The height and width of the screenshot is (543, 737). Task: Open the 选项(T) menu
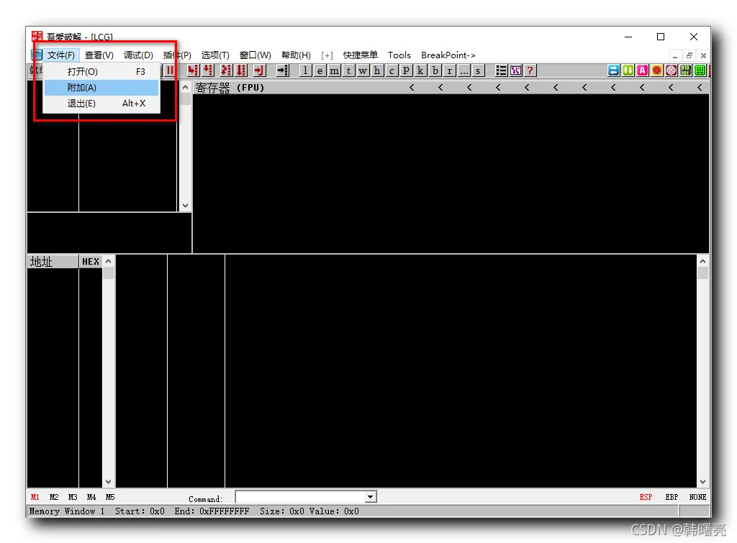(x=214, y=55)
